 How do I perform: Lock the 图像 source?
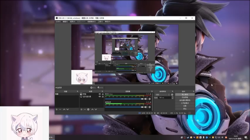103,94
